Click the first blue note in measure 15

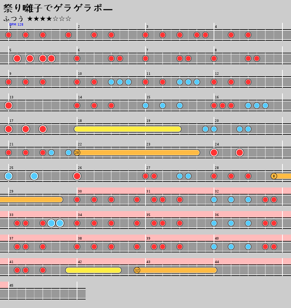pyautogui.click(x=145, y=106)
